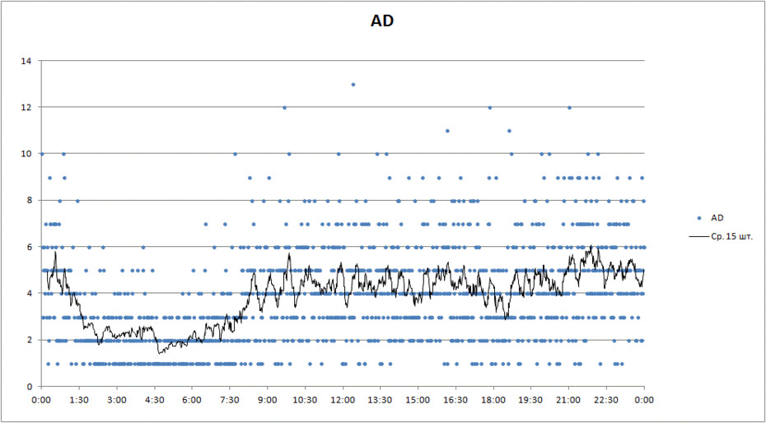Click x-axis label 22:30

(x=606, y=400)
